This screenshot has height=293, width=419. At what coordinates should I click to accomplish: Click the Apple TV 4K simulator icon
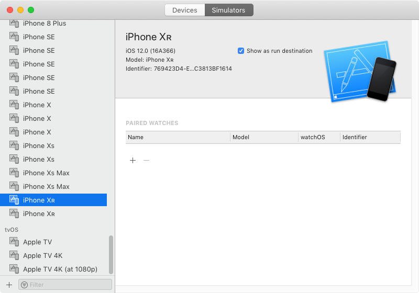tap(14, 255)
